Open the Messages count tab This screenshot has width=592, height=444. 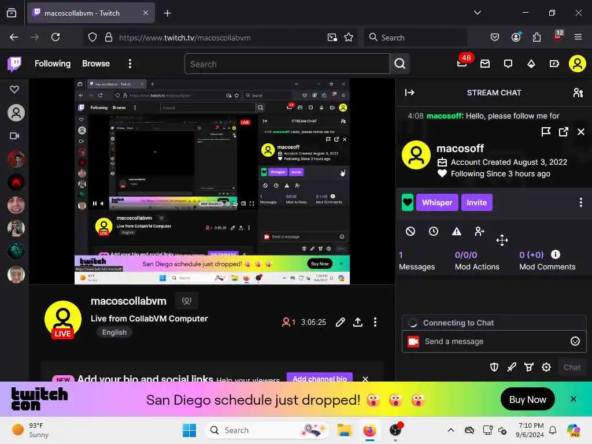[417, 261]
